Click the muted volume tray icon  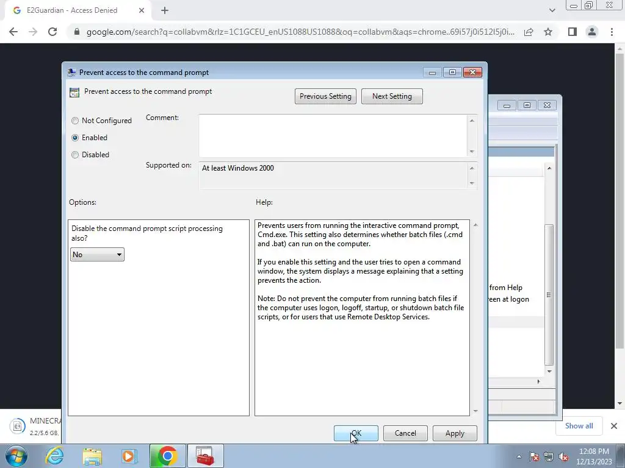pyautogui.click(x=563, y=456)
